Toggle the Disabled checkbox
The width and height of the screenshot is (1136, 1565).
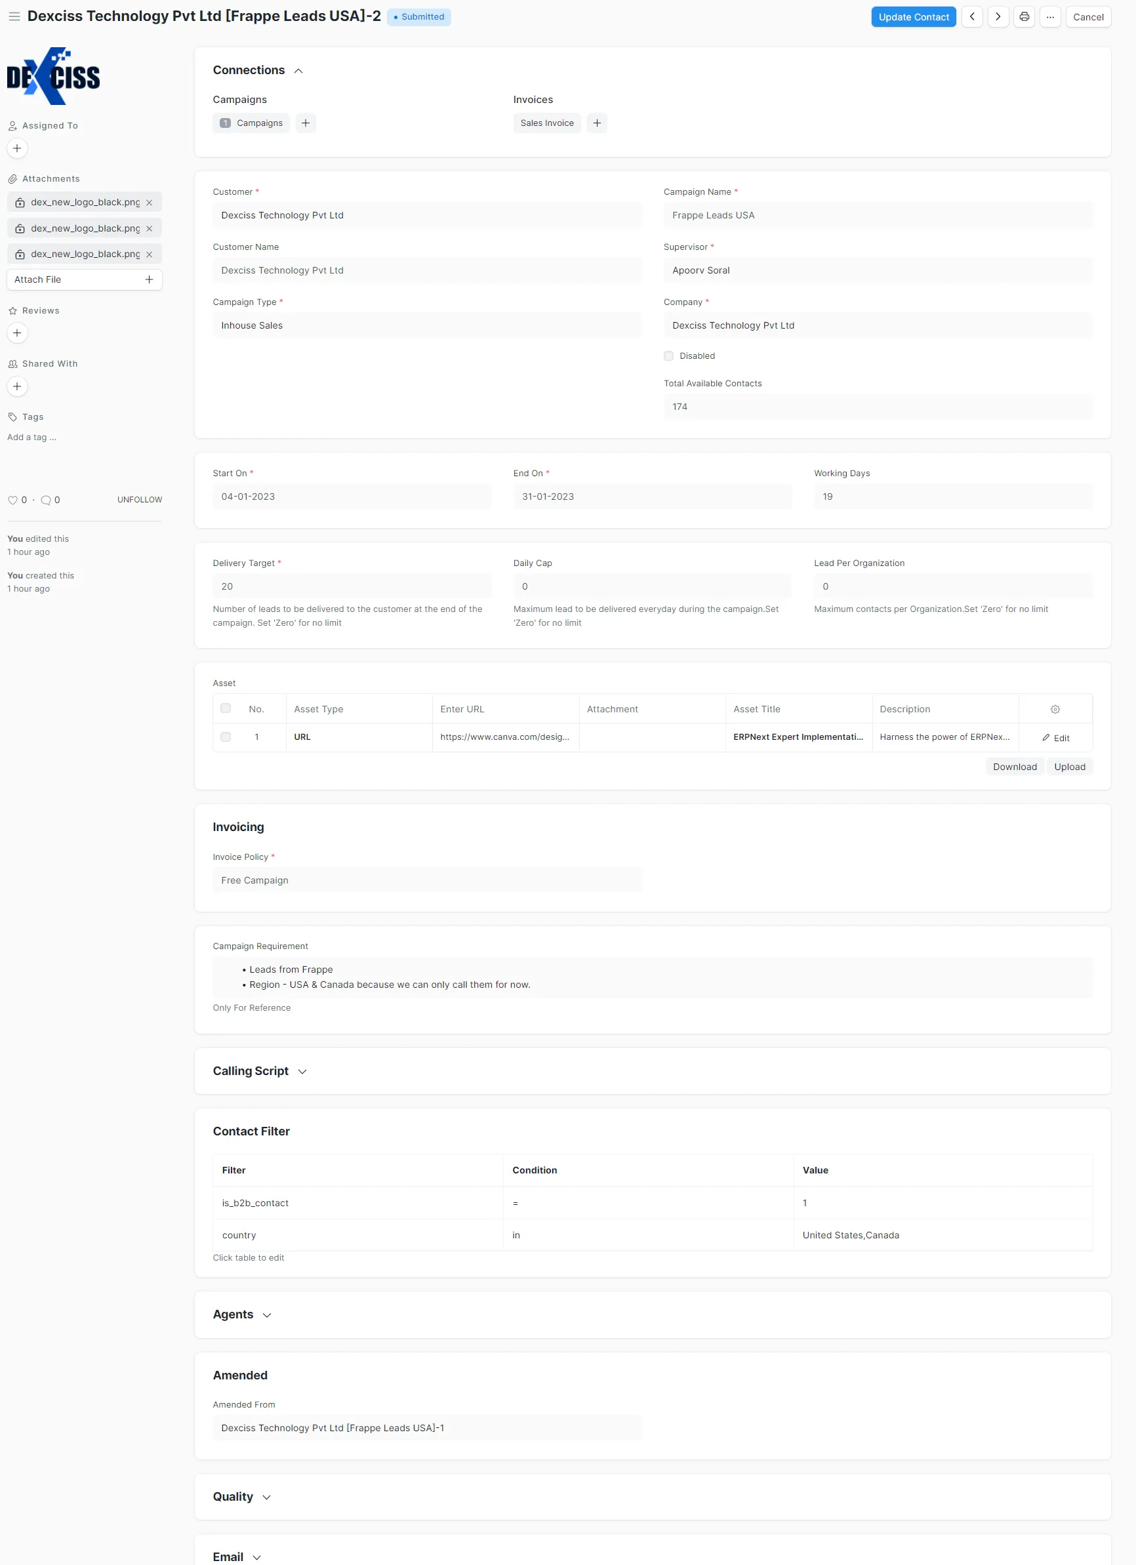click(x=668, y=356)
